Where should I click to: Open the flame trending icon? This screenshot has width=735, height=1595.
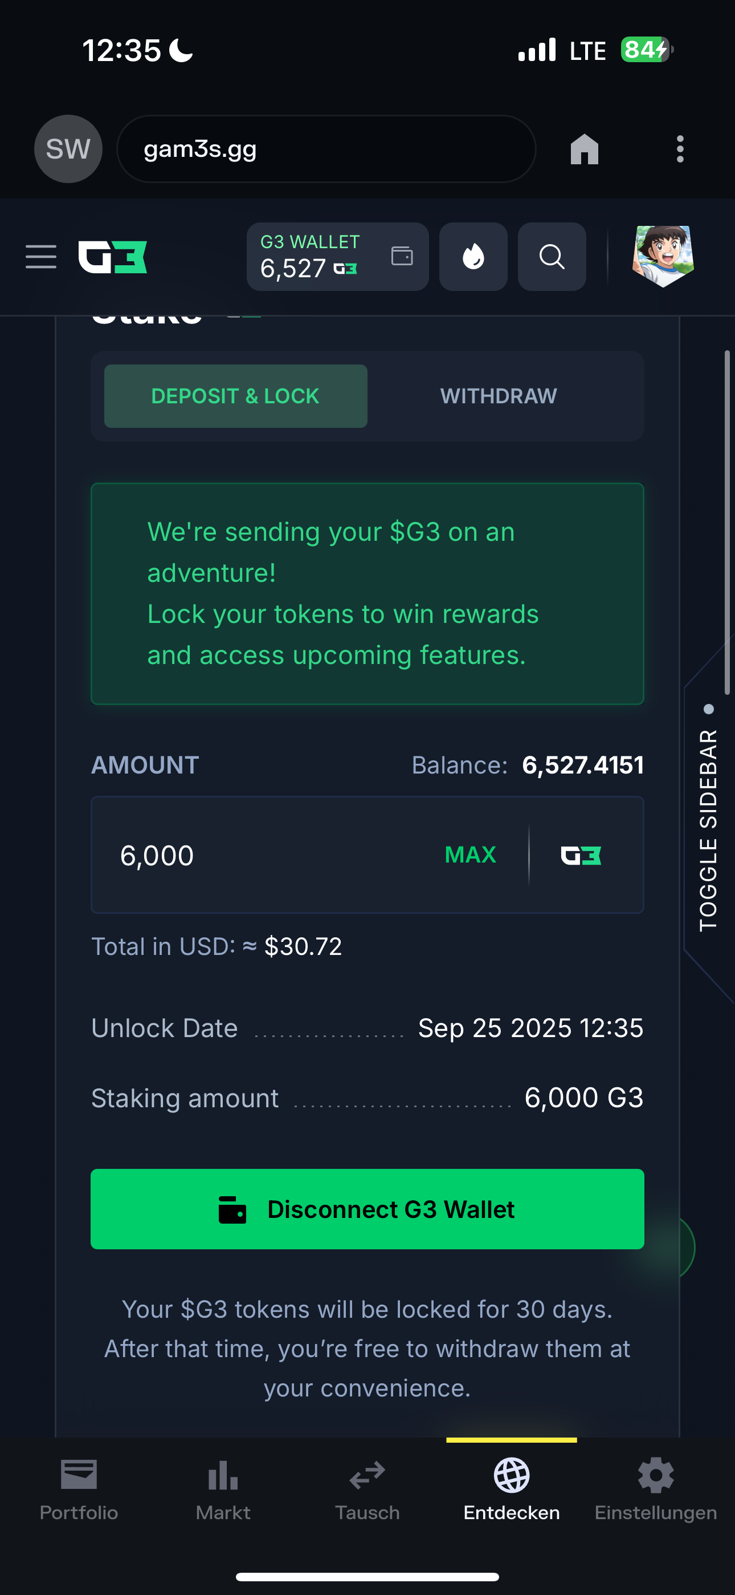pyautogui.click(x=473, y=256)
